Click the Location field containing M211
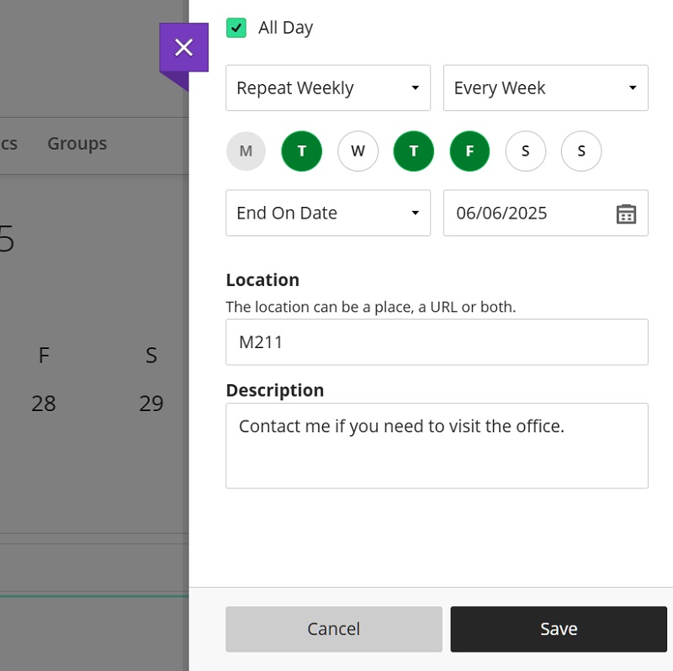The image size is (673, 671). (437, 341)
